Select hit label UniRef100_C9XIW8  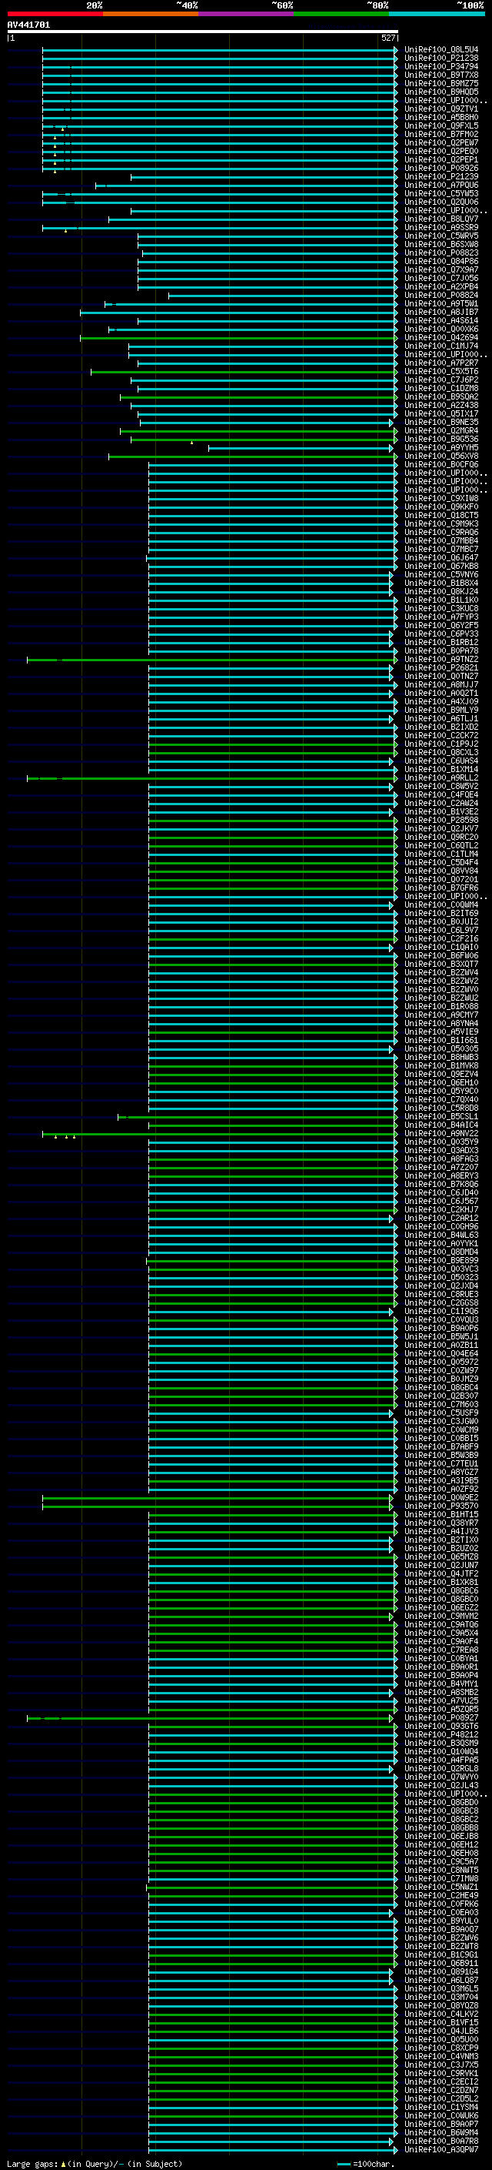[x=441, y=499]
